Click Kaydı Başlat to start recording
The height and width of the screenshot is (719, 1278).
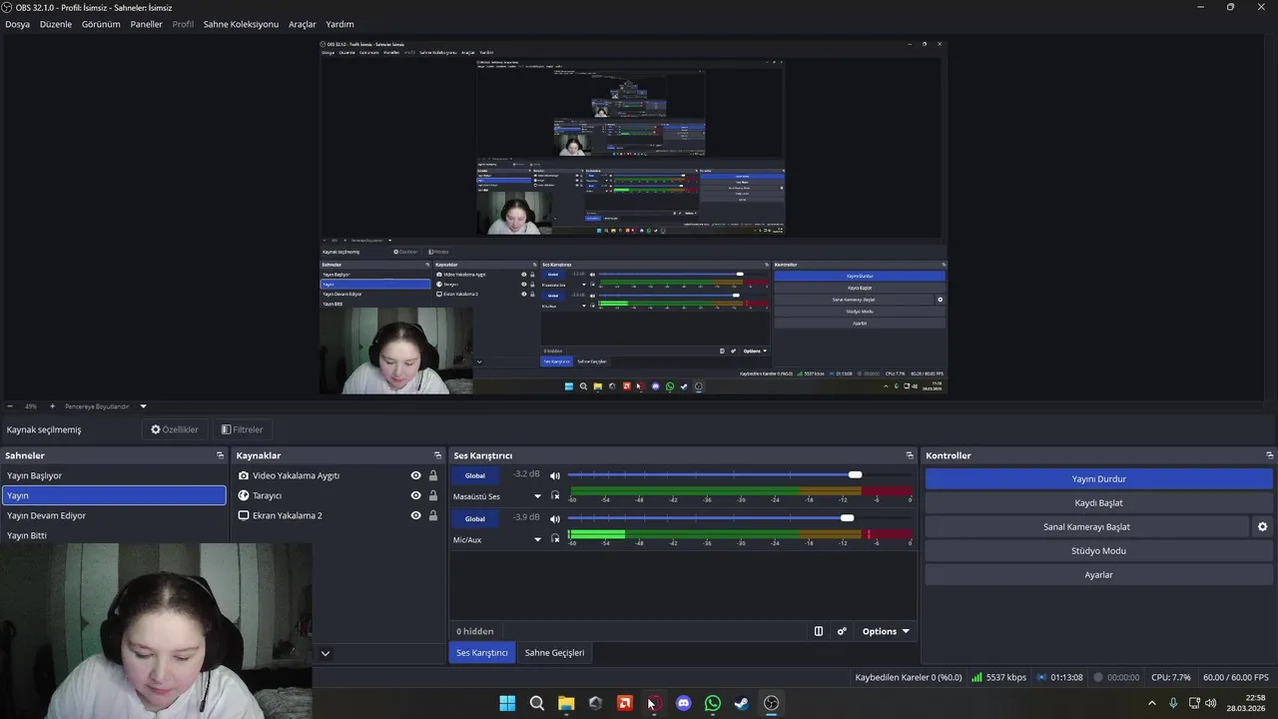[x=1098, y=502]
